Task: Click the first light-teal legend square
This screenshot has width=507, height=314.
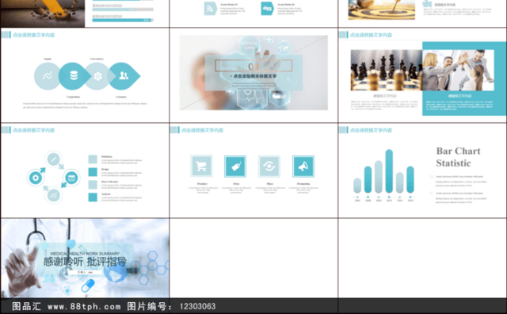Action: (x=93, y=159)
